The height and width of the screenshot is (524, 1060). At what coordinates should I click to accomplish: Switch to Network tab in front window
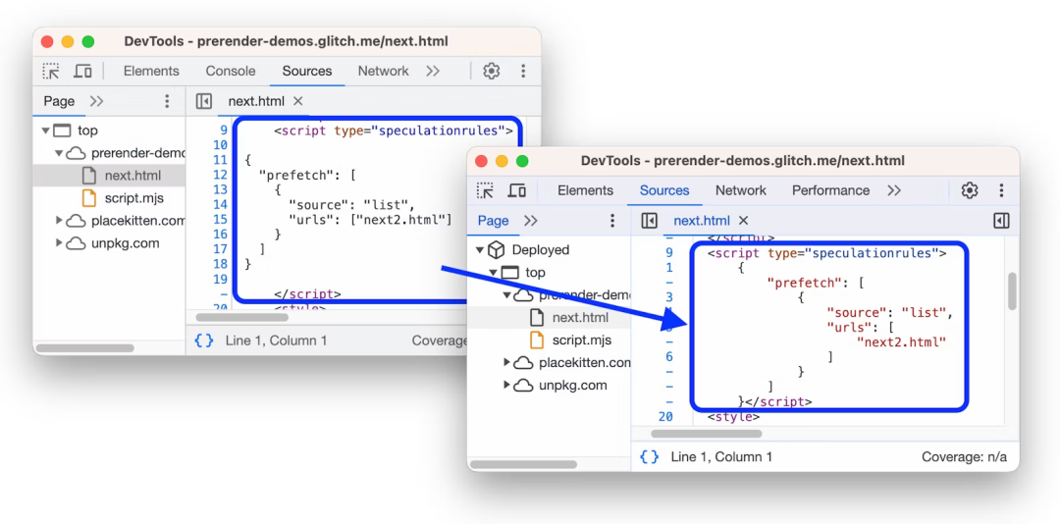pos(741,190)
